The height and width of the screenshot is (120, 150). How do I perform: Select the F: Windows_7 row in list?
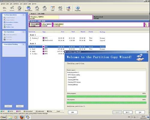pos(67,38)
